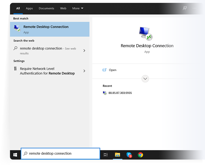Click the taskbar search input field

click(x=60, y=154)
